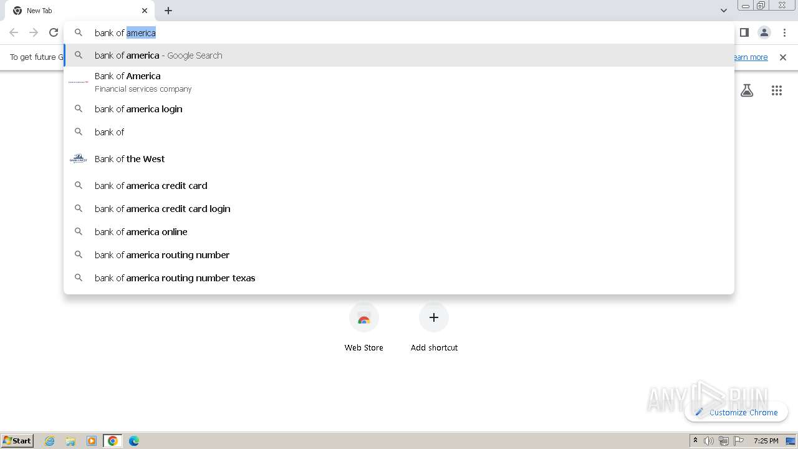Select Bank of America financial services company suggestion
This screenshot has width=798, height=449.
pos(399,82)
